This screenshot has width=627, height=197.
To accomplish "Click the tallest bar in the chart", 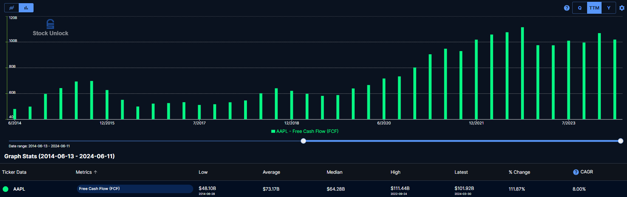I will pyautogui.click(x=522, y=73).
